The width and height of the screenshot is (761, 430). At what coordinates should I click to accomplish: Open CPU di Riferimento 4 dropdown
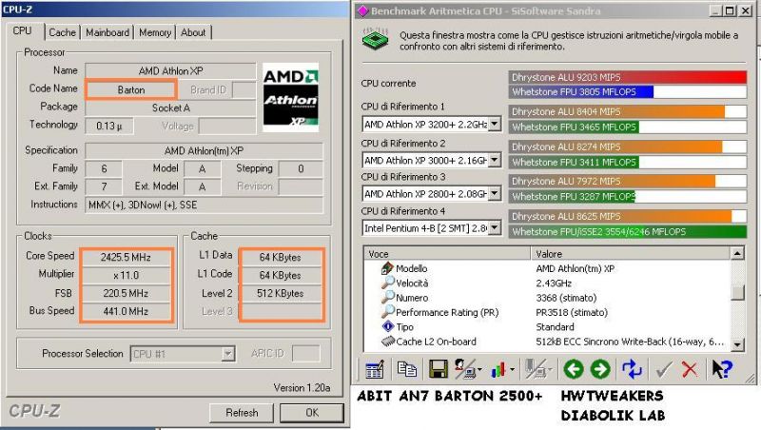[494, 227]
